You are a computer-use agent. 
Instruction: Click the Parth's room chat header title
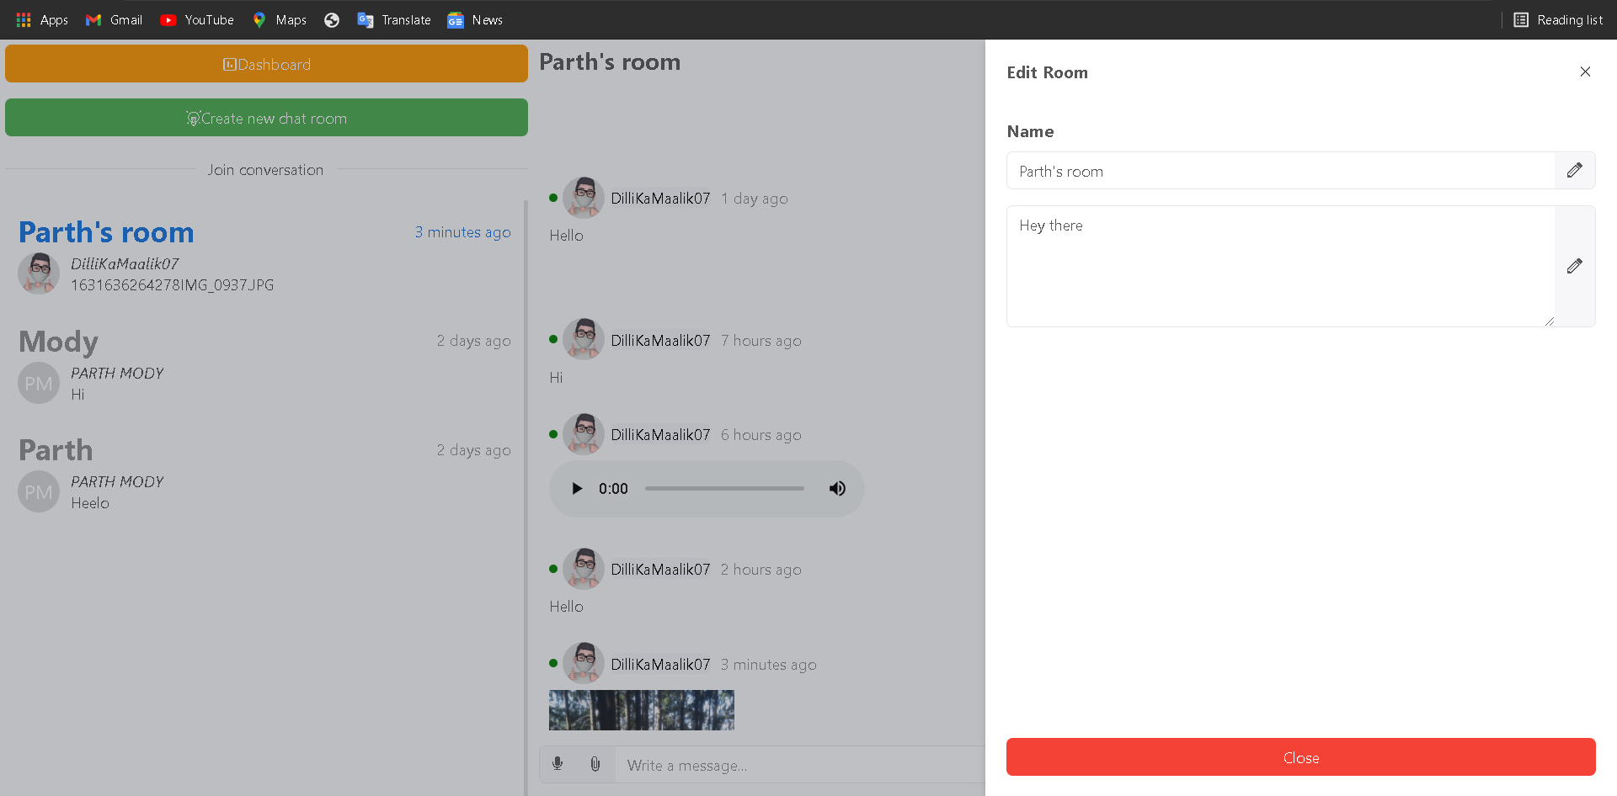pos(610,62)
